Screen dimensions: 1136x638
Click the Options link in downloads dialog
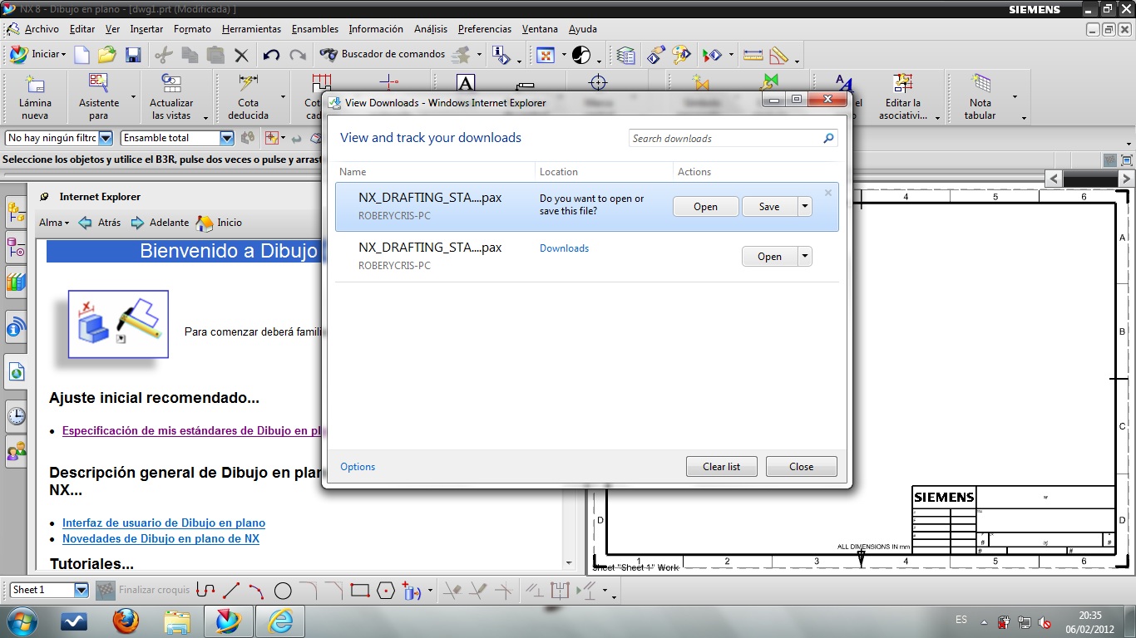coord(358,467)
